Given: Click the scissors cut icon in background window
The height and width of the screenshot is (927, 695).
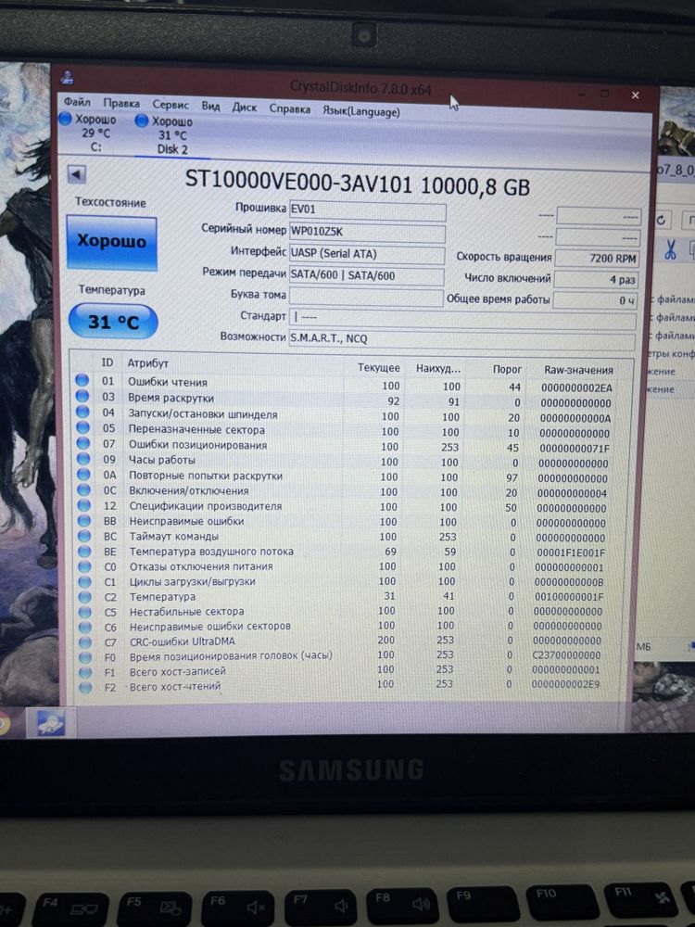Looking at the screenshot, I should [670, 248].
